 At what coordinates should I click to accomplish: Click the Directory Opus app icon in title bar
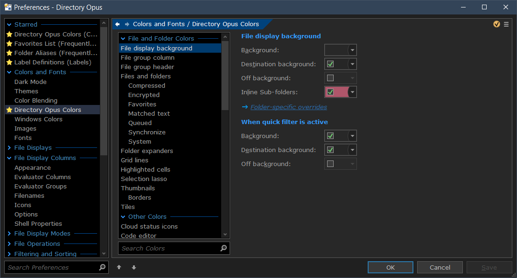pyautogui.click(x=7, y=7)
